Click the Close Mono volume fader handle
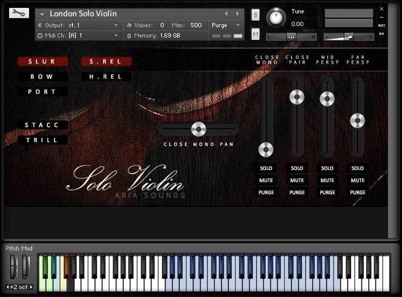 (266, 149)
